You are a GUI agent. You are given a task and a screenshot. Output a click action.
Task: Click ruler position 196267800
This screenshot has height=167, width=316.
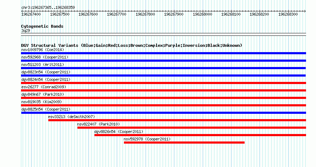coord(145,14)
